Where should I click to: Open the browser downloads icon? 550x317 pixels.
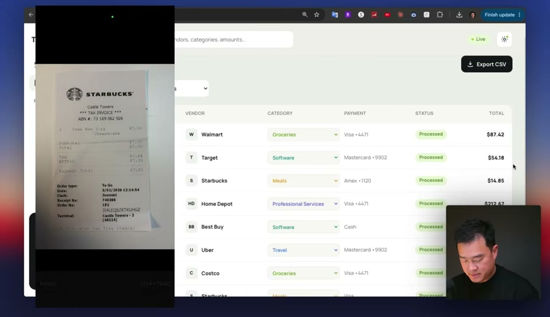pos(459,15)
